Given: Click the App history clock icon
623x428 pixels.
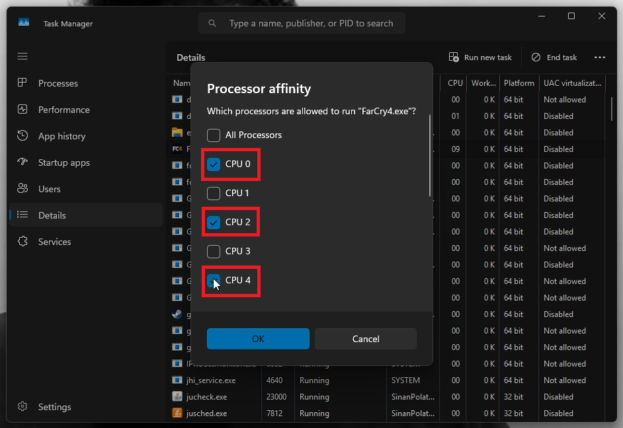Looking at the screenshot, I should (x=22, y=135).
